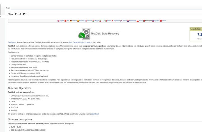The width and height of the screenshot is (202, 132).
Task: Switch to the Türkçe language link
Action: (x=164, y=21)
